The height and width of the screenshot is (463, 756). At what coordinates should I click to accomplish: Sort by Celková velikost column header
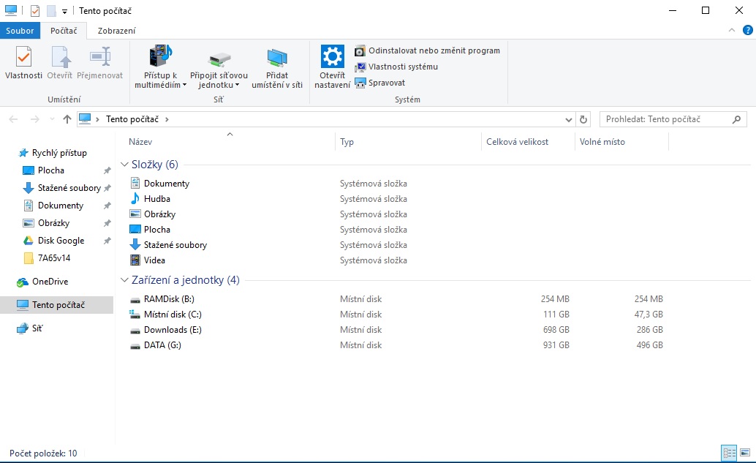coord(518,142)
